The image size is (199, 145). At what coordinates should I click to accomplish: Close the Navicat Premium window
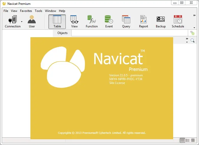[x=191, y=3]
